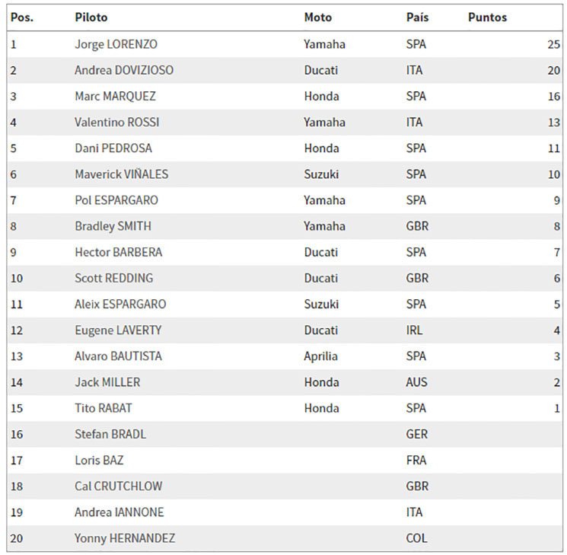This screenshot has width=567, height=555.
Task: Click the IRL country cell
Action: [x=414, y=330]
